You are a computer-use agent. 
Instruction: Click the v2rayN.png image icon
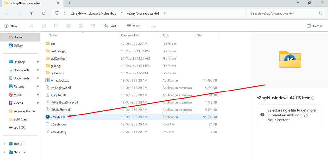(47, 132)
